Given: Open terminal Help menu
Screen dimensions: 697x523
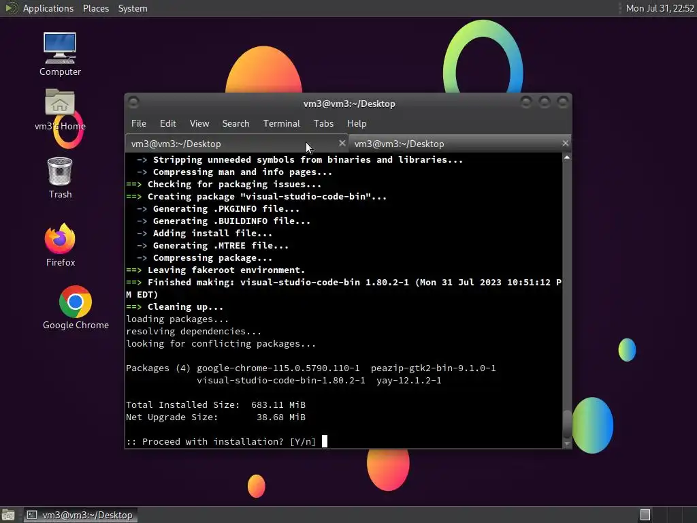Looking at the screenshot, I should click(357, 124).
